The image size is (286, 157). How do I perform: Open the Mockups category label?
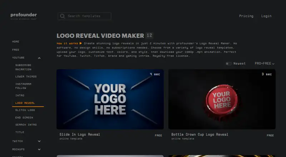[x=18, y=150]
